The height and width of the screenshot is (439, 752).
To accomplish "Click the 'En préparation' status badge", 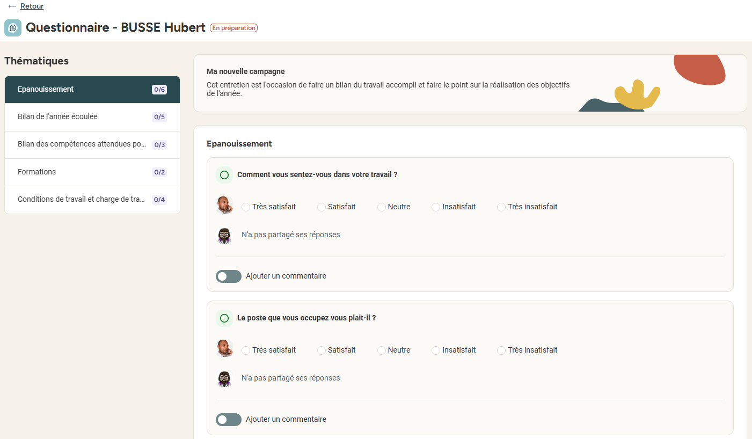I will click(x=233, y=28).
